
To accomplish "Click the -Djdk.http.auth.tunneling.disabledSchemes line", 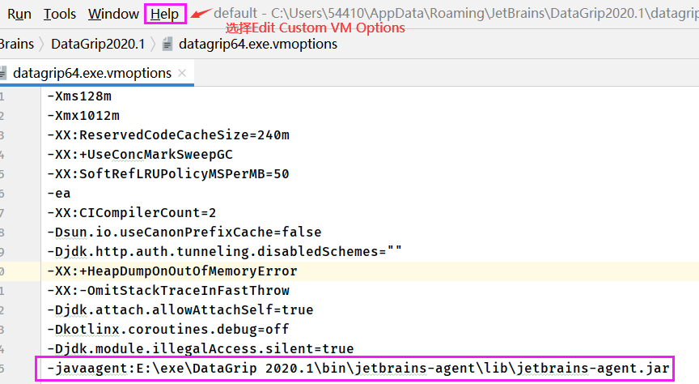I will point(225,251).
